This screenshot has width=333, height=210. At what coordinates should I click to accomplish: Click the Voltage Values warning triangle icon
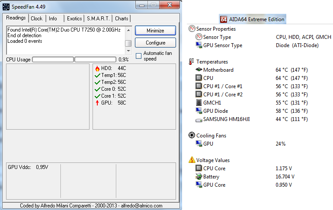(x=192, y=160)
